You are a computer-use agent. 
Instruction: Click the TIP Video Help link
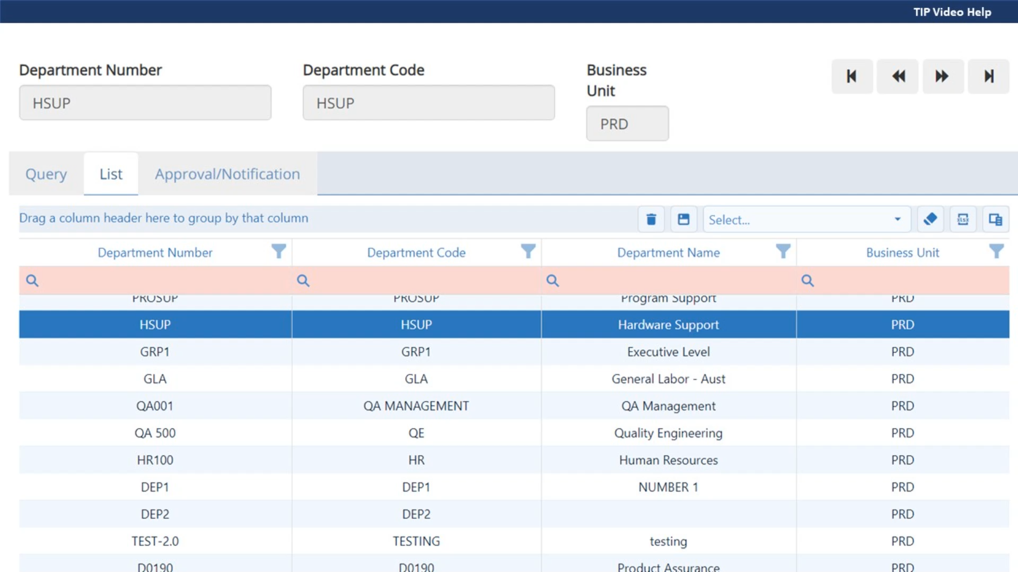952,12
